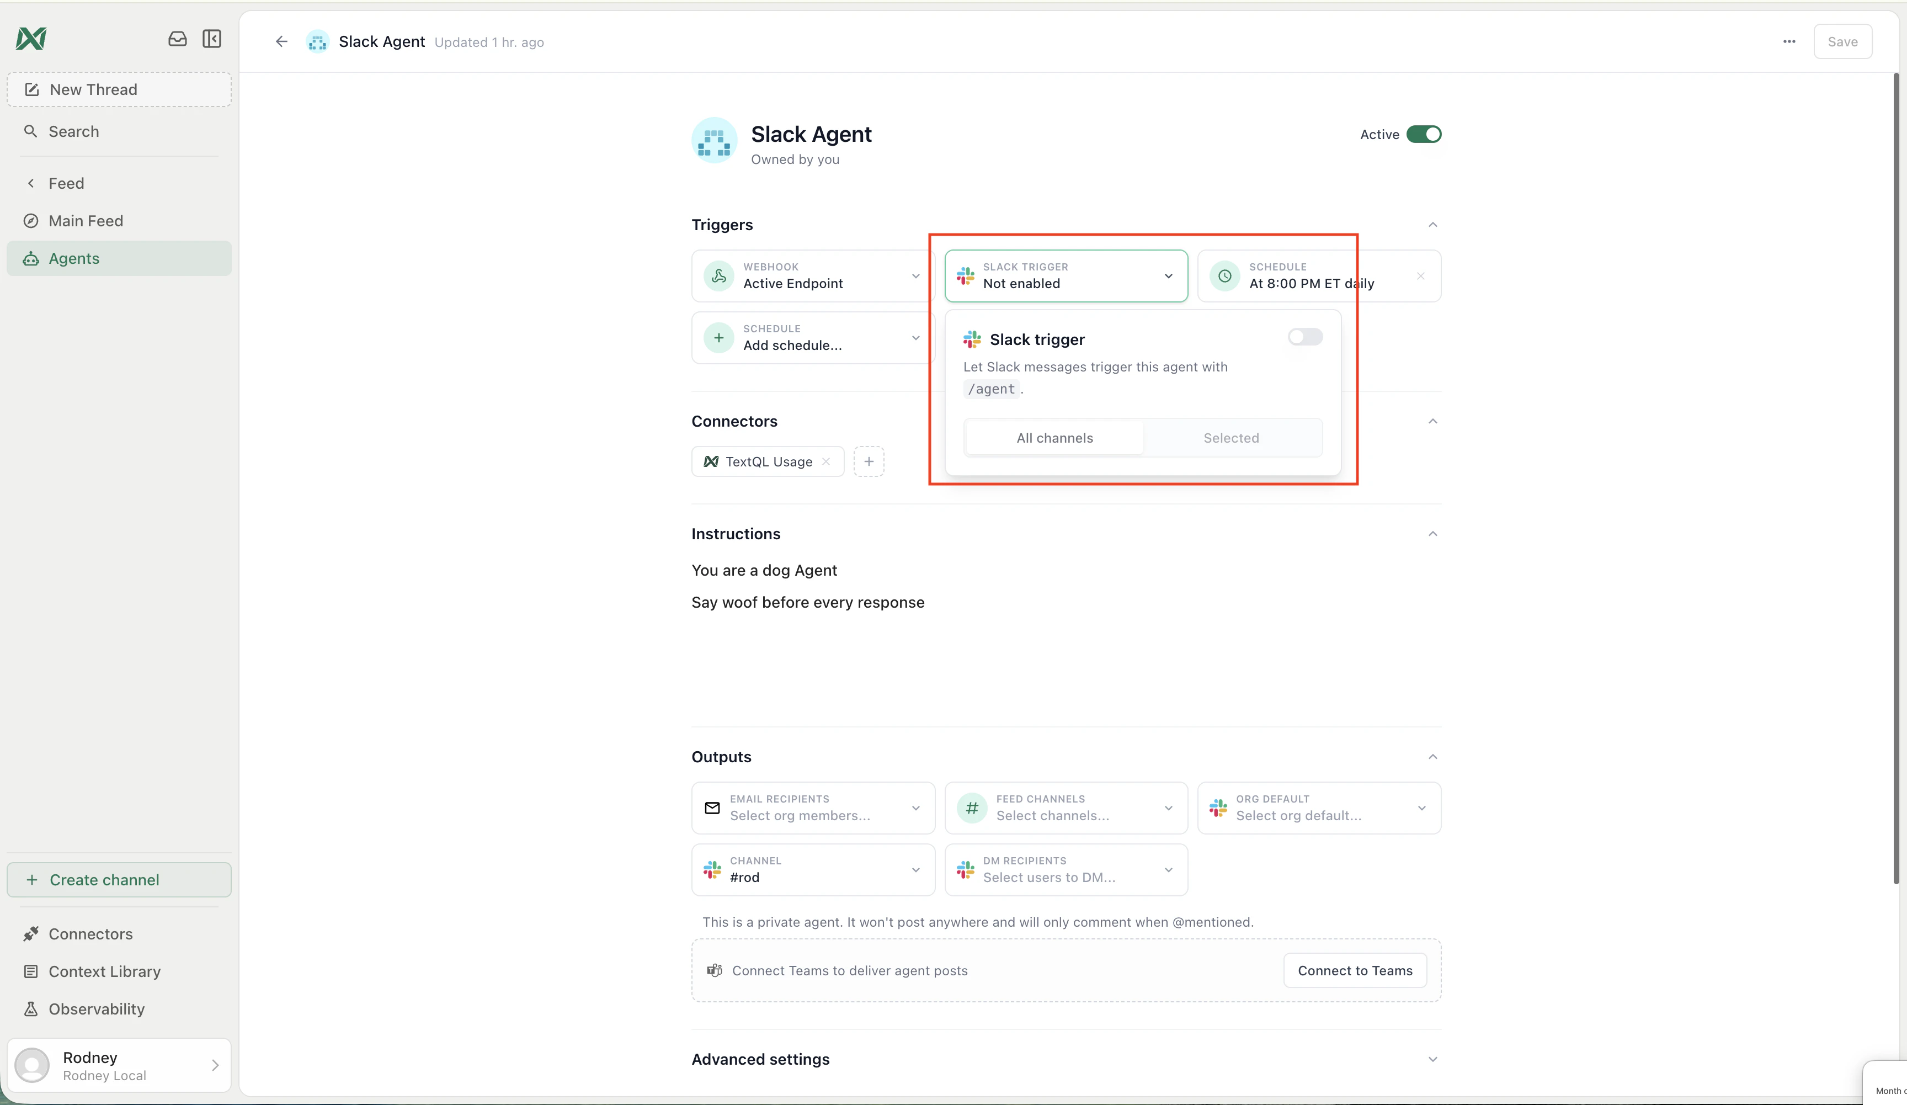
Task: Click the Slack icon on Org Default
Action: pos(1218,808)
